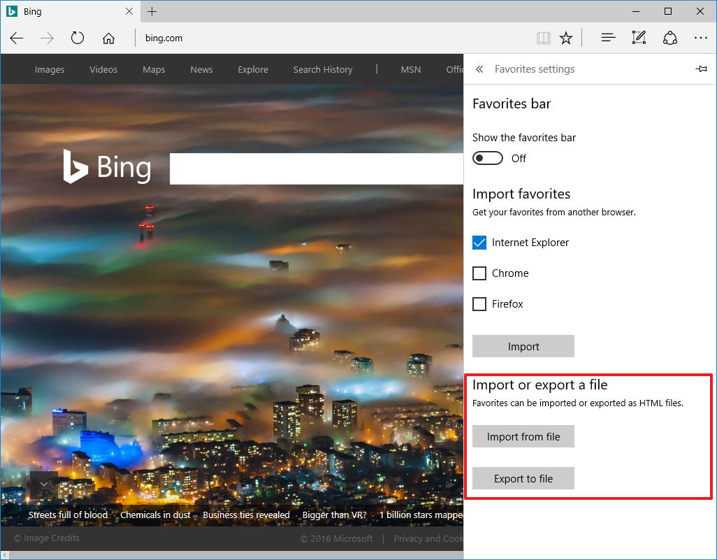Screen dimensions: 717x560
Task: Make a Web Note with pen icon
Action: point(639,38)
